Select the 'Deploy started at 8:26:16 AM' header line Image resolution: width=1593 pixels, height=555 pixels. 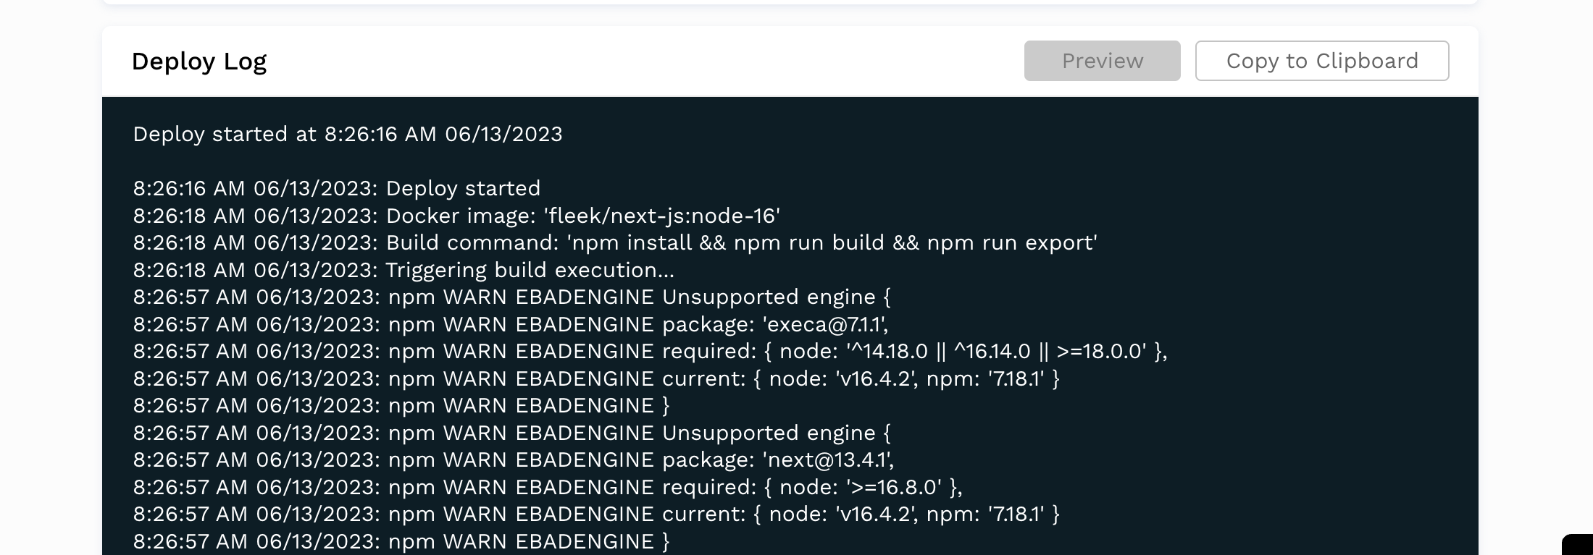tap(348, 135)
